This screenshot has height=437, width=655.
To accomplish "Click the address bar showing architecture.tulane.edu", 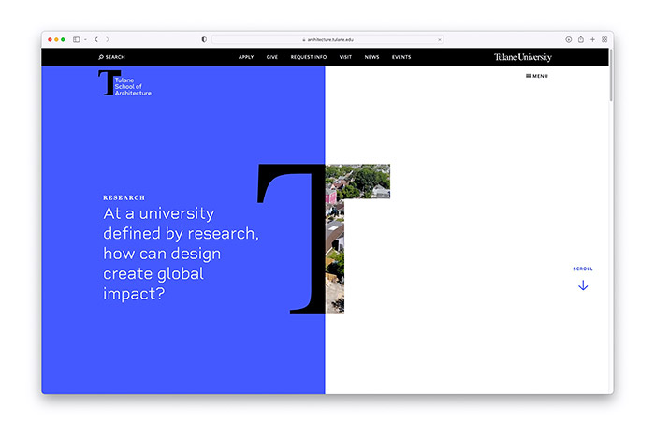I will pos(327,39).
